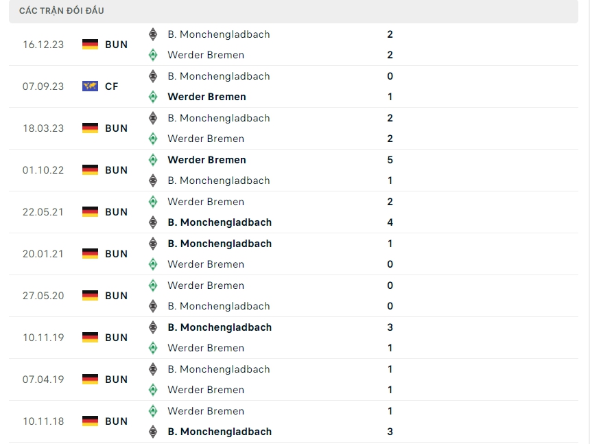The width and height of the screenshot is (590, 444).
Task: Click score 4 for B. Monchengladbach
Action: click(390, 222)
